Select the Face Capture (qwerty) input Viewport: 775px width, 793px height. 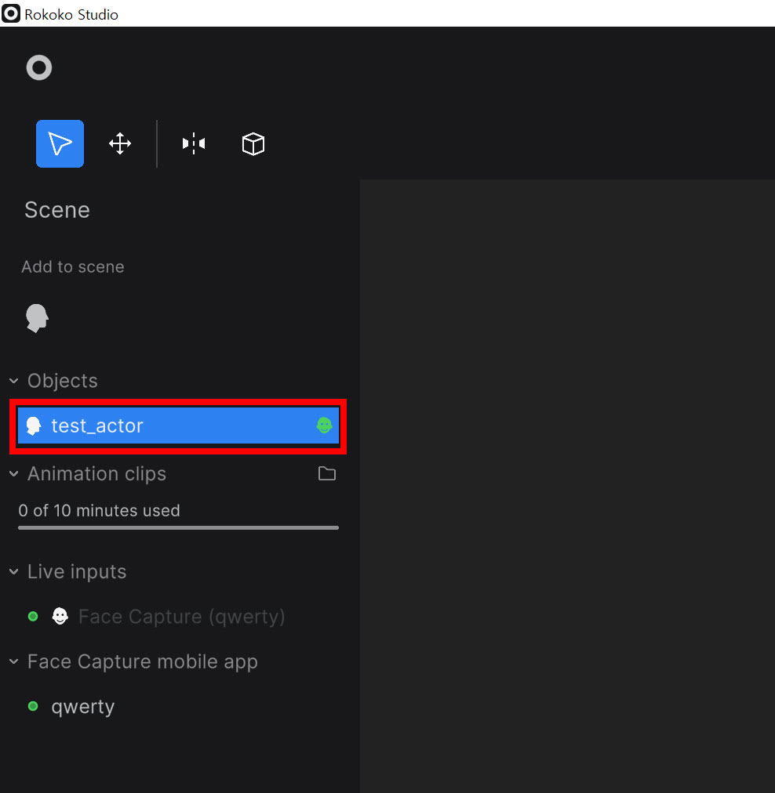[182, 617]
